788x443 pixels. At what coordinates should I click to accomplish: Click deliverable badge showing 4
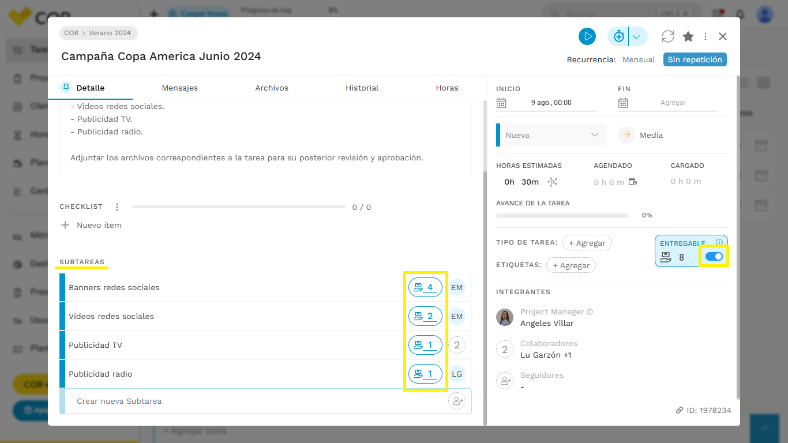425,287
